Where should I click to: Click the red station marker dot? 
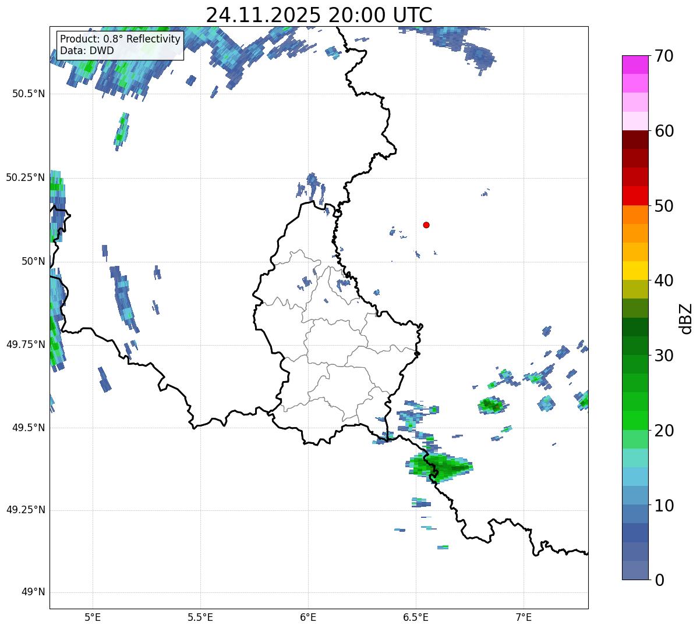(x=426, y=225)
